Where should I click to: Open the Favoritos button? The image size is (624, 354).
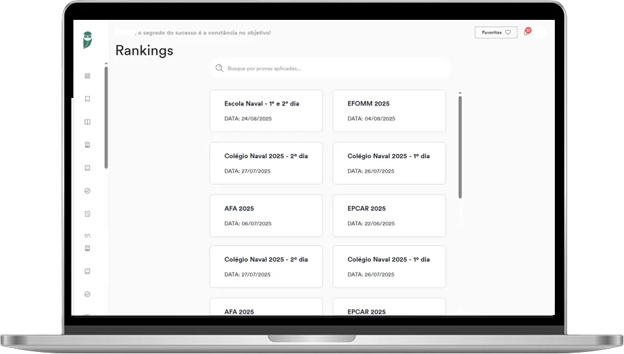(495, 32)
